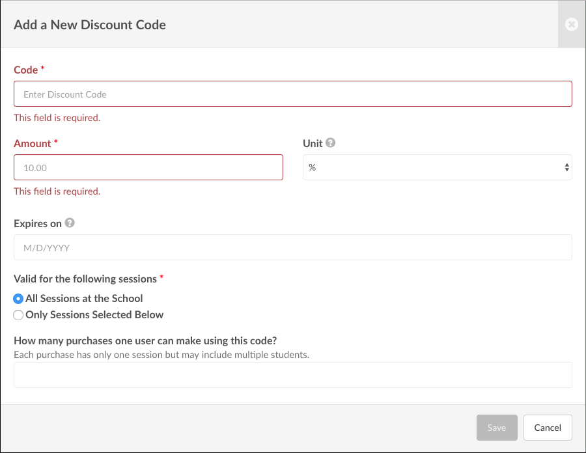Focus the Enter Discount Code field
586x453 pixels.
pyautogui.click(x=292, y=94)
